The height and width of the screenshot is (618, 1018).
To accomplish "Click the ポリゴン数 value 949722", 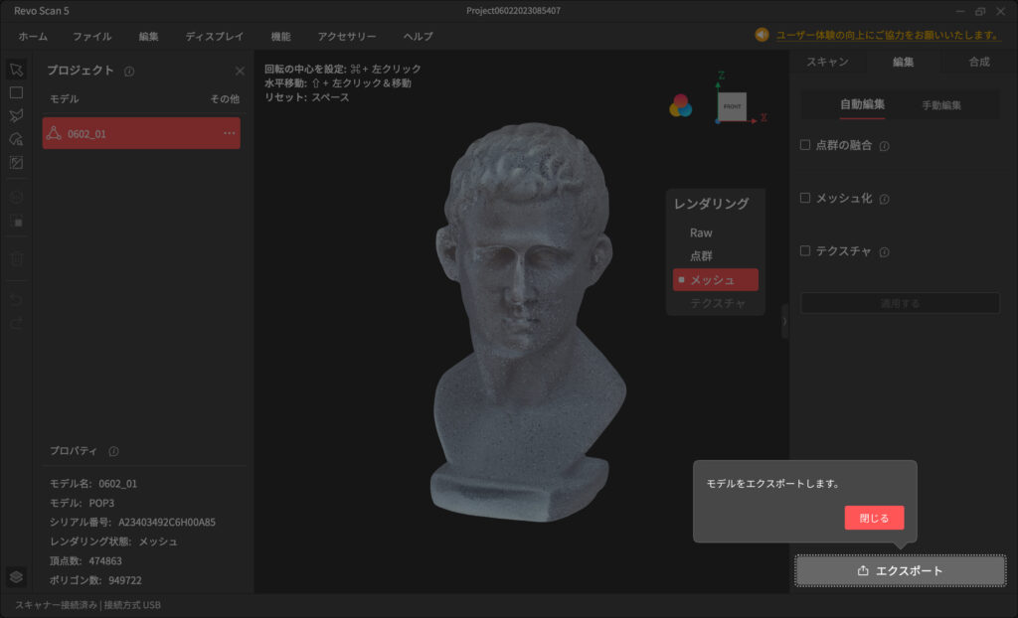I will [125, 580].
